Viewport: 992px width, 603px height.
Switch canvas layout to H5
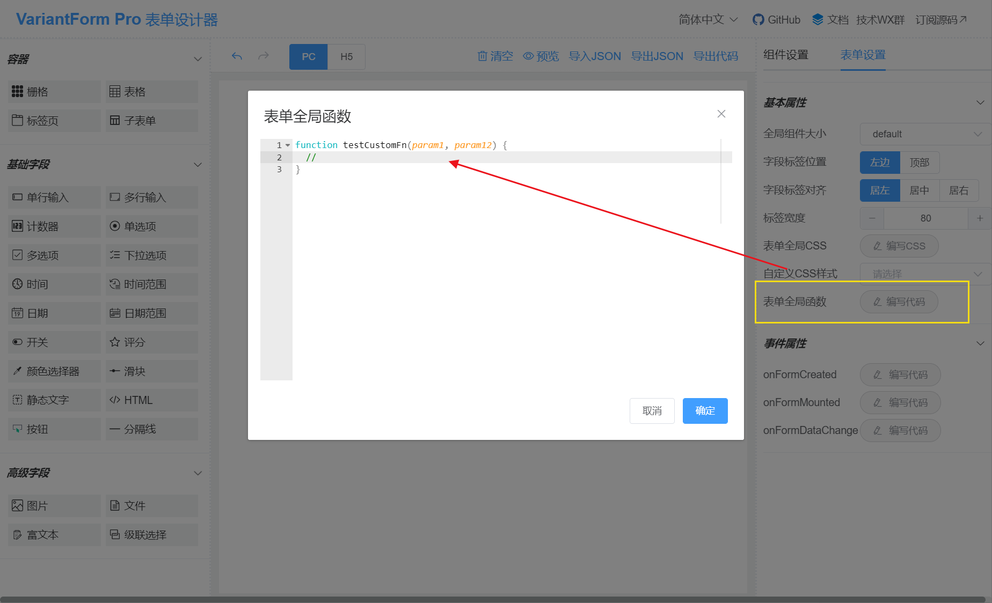pos(347,57)
